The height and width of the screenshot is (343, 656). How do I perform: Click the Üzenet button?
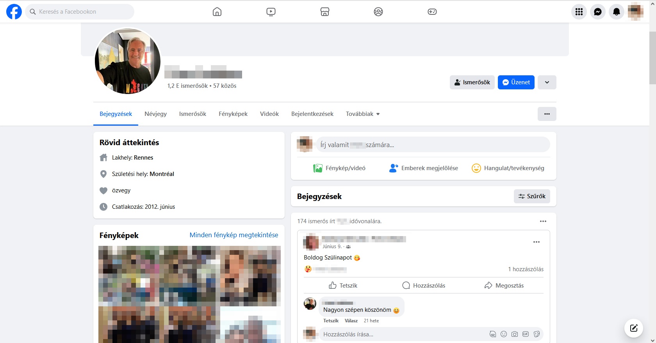pos(516,82)
